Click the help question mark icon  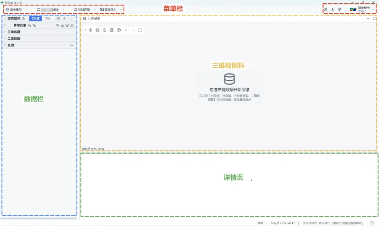tap(325, 9)
